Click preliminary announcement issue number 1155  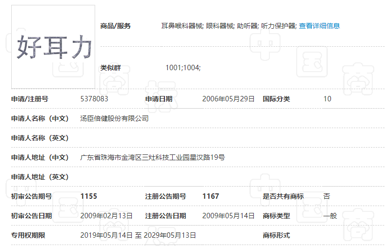89,196
